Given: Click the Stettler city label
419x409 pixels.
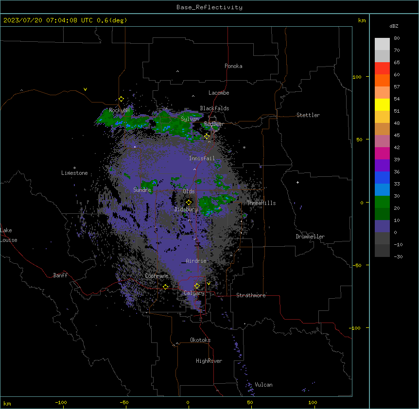Looking at the screenshot, I should point(308,115).
